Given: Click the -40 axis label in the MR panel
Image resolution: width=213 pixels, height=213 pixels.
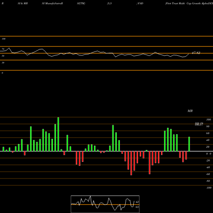Looking at the screenshot, I should [208, 167].
